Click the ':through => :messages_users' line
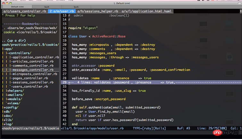The width and height of the screenshot is (242, 139). (x=115, y=57)
